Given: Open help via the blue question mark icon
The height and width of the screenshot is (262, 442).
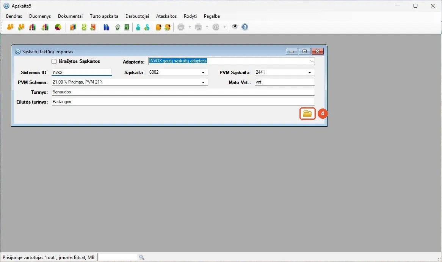Looking at the screenshot, I should (245, 27).
